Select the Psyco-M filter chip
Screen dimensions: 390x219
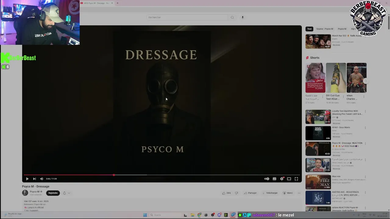click(342, 29)
